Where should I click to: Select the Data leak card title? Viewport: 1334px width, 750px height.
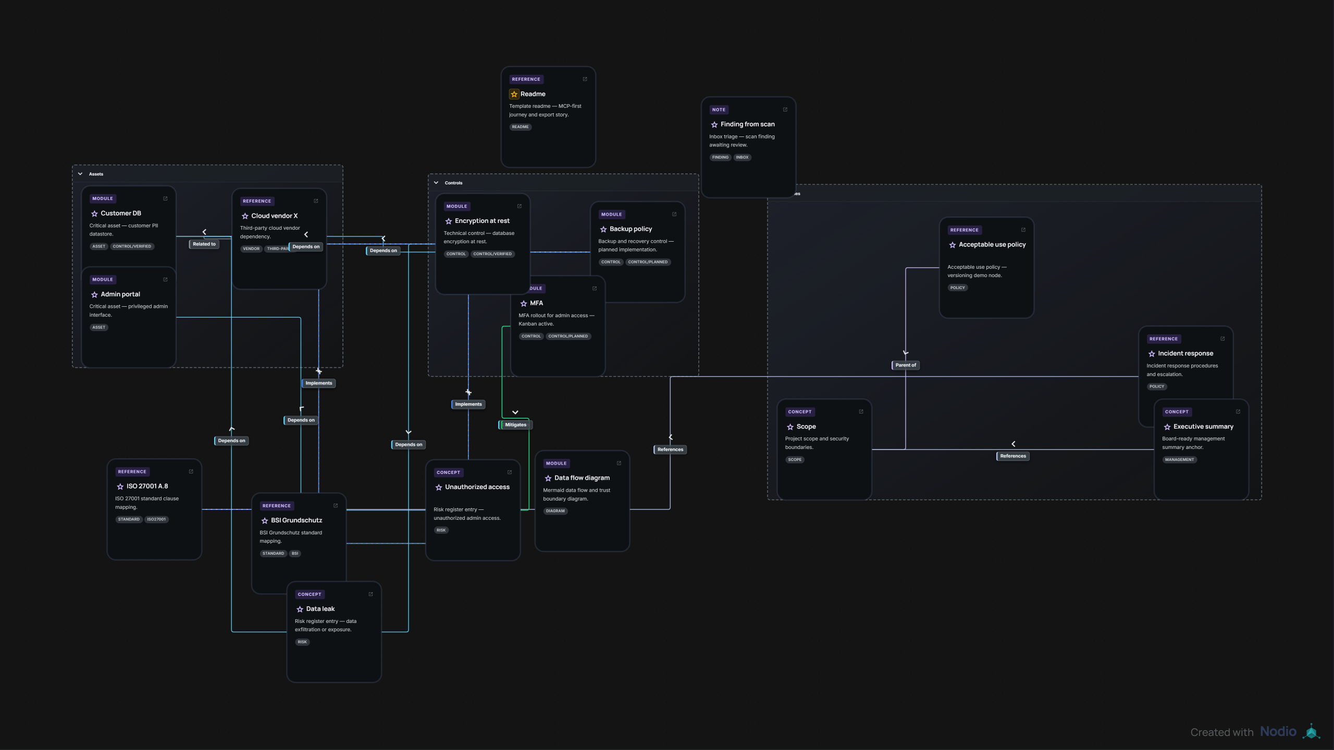click(320, 609)
